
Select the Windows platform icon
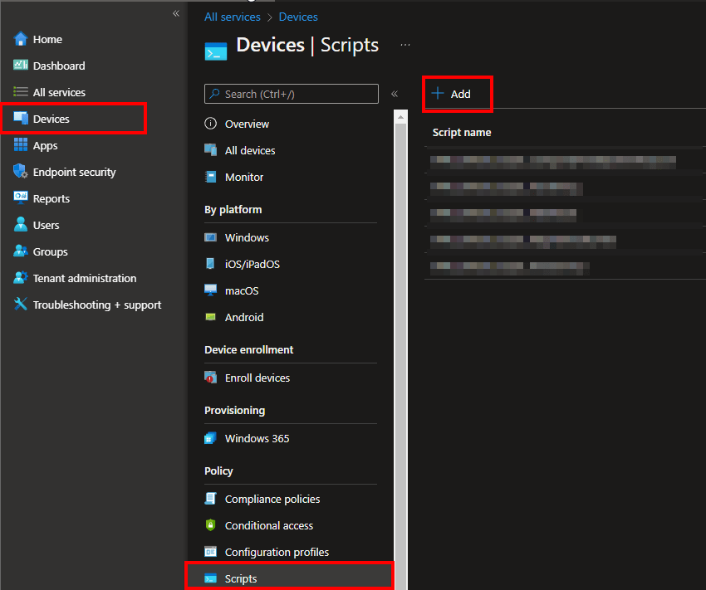[212, 237]
